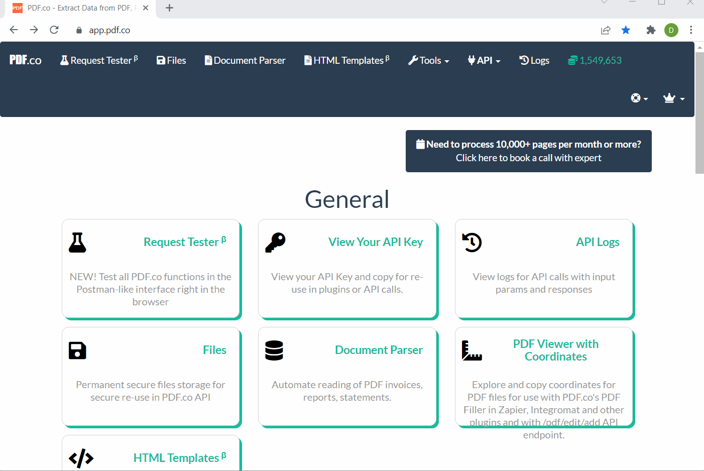The width and height of the screenshot is (704, 471).
Task: Click the history clock icon on API Logs card
Action: [472, 243]
